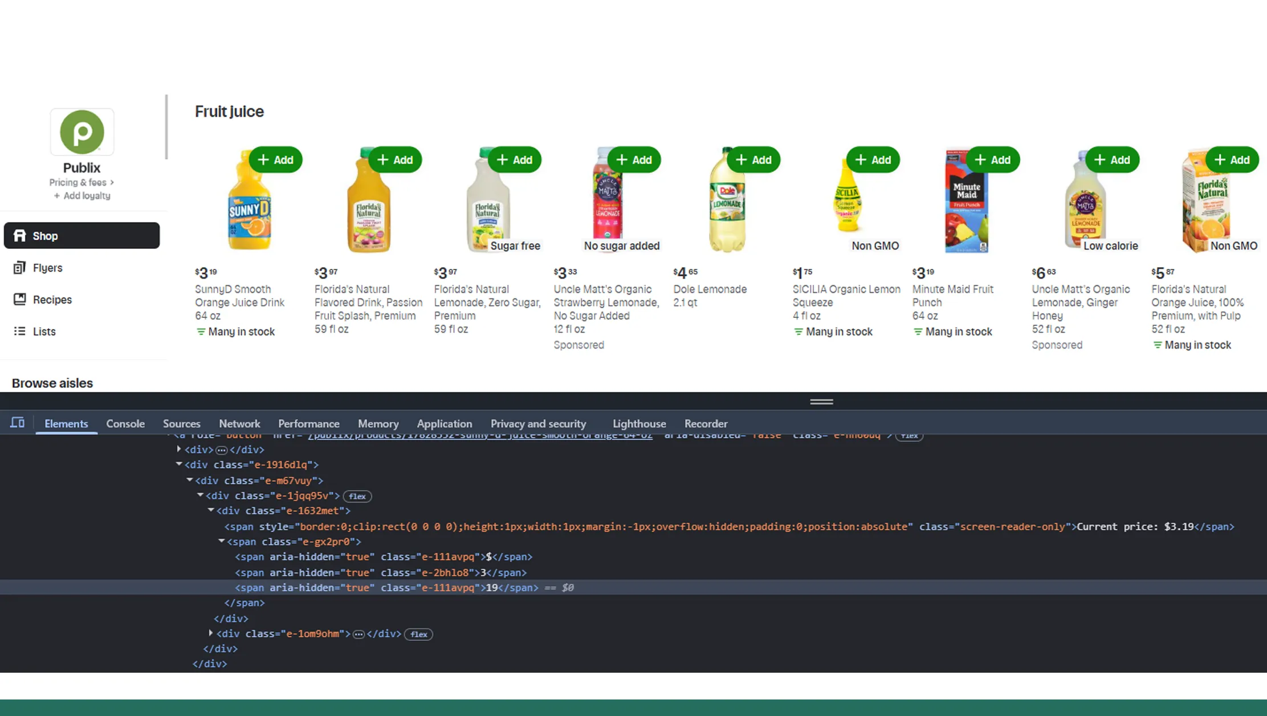Toggle the flex badge on e-1jqq95v div

[357, 496]
